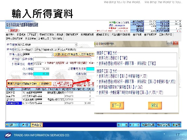
Task: Switch to the 標準或列舉扣除 tab
Action: pos(47,35)
